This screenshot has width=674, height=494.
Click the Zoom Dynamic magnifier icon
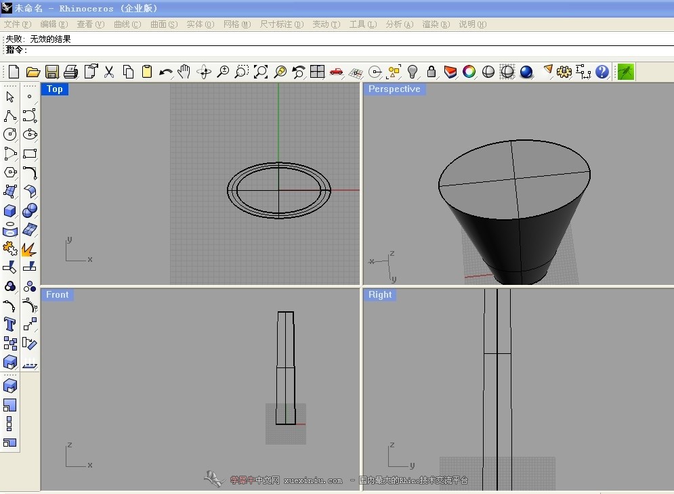click(223, 72)
